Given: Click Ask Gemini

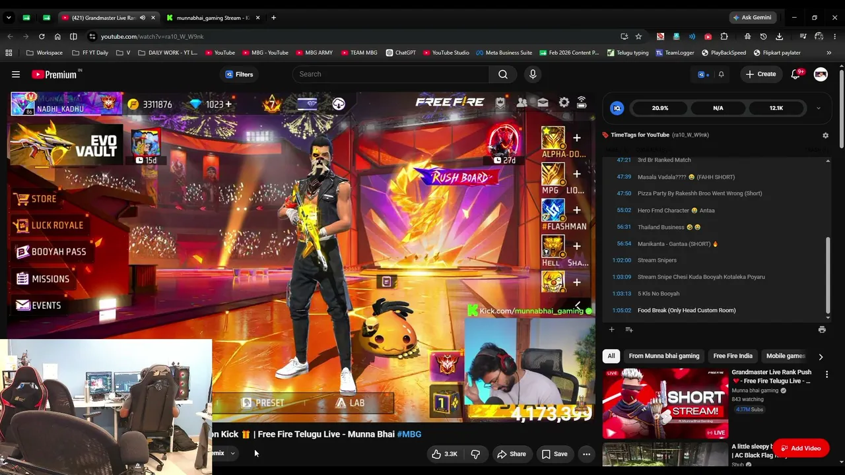Looking at the screenshot, I should pos(751,18).
